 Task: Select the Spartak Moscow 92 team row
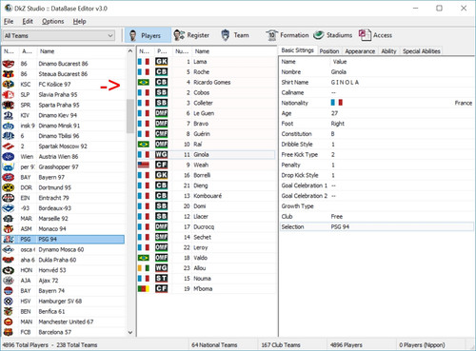click(x=64, y=146)
